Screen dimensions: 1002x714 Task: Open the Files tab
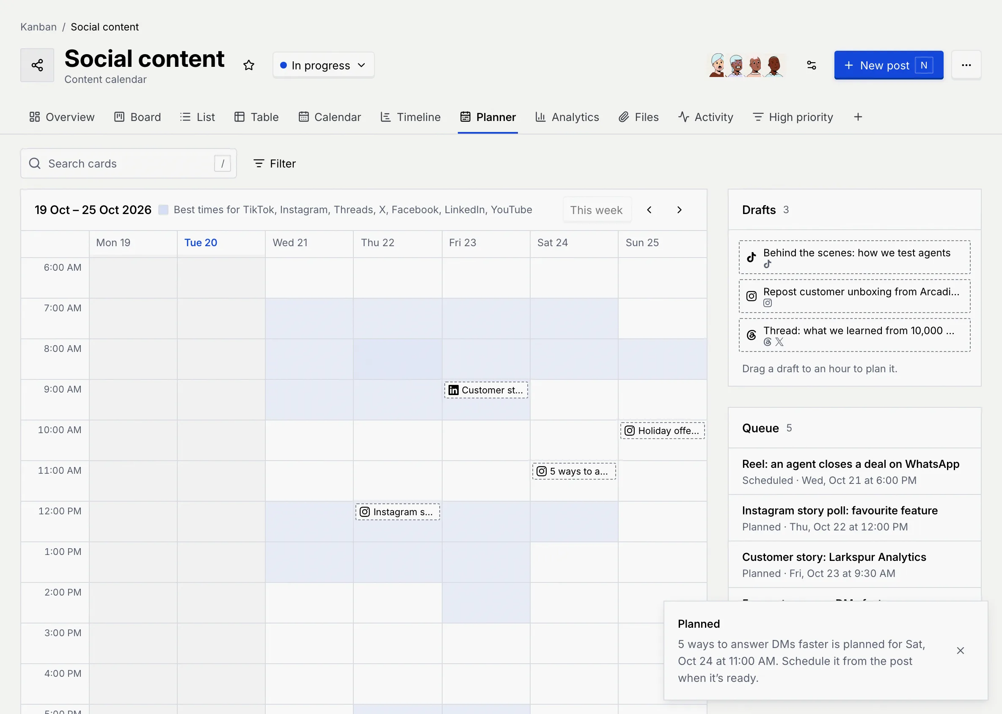coord(638,117)
